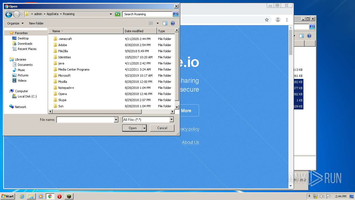355x200 pixels.
Task: Sort by the Type column
Action: [x=166, y=31]
